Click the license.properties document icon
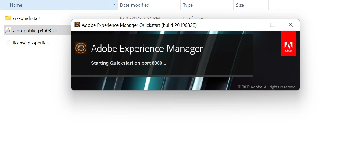 8,43
